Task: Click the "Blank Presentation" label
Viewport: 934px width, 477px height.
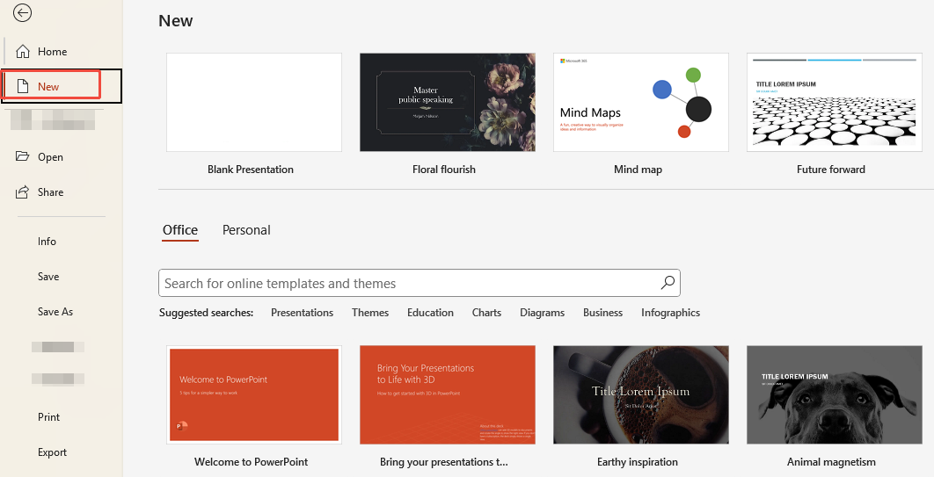Action: (x=250, y=170)
